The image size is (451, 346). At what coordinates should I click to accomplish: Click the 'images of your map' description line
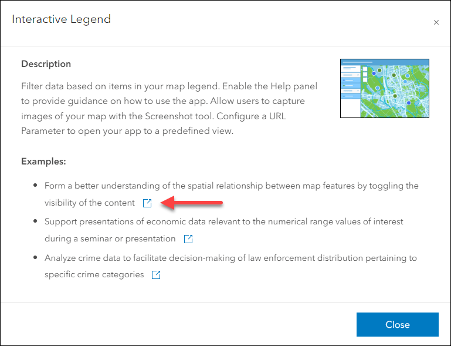(162, 116)
